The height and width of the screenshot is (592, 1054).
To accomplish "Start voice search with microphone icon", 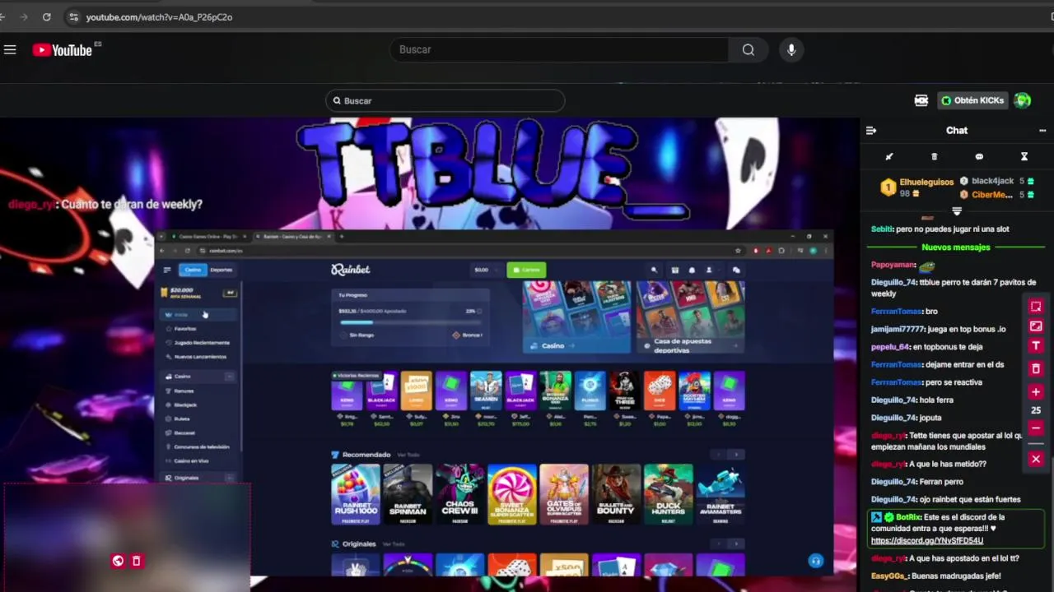I will coord(791,50).
